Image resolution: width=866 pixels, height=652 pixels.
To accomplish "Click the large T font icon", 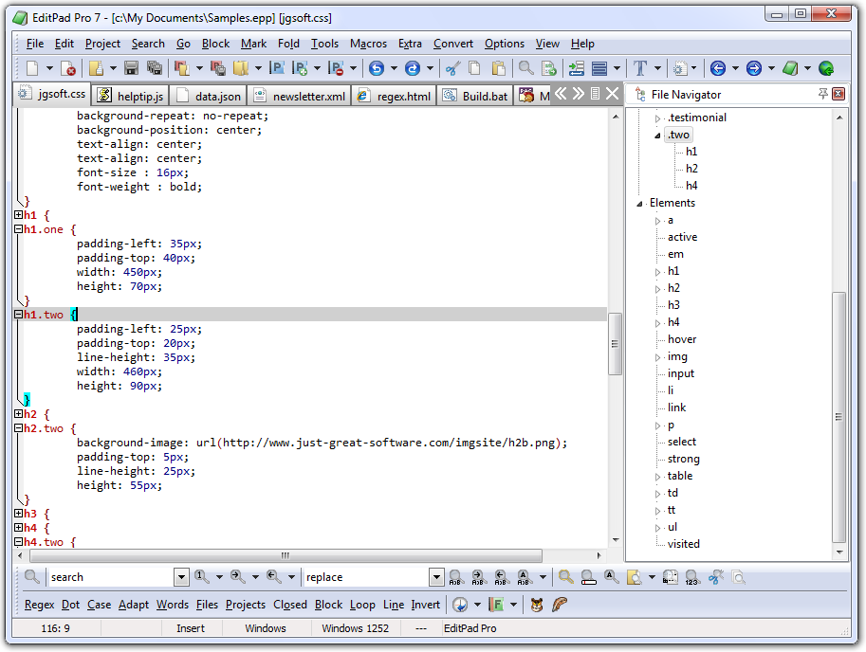I will (640, 68).
